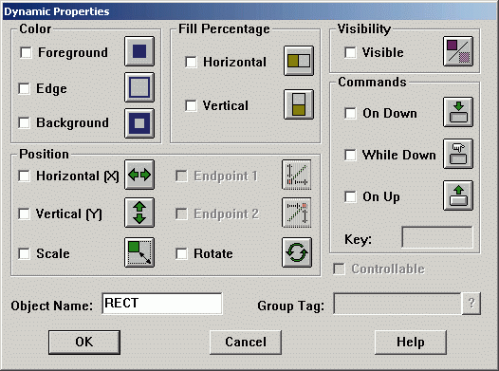Select the Horizontal fill percentage icon

point(299,61)
